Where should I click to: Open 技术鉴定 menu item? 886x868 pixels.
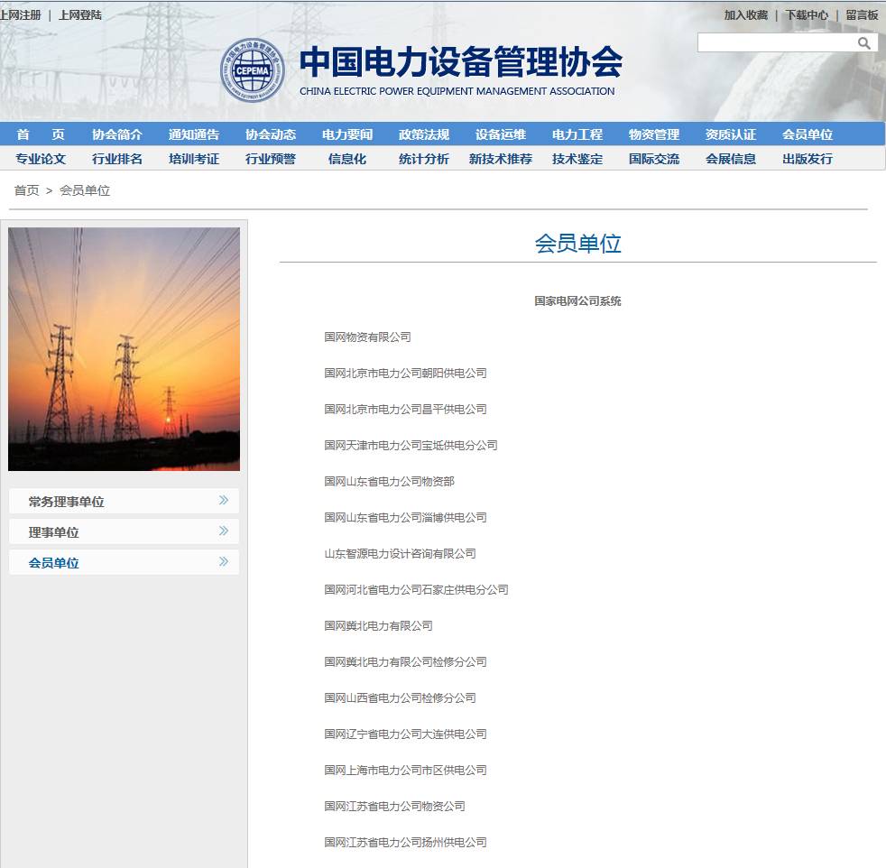pos(577,159)
